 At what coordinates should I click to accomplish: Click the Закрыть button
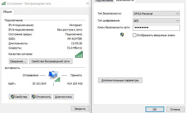coord(80,109)
